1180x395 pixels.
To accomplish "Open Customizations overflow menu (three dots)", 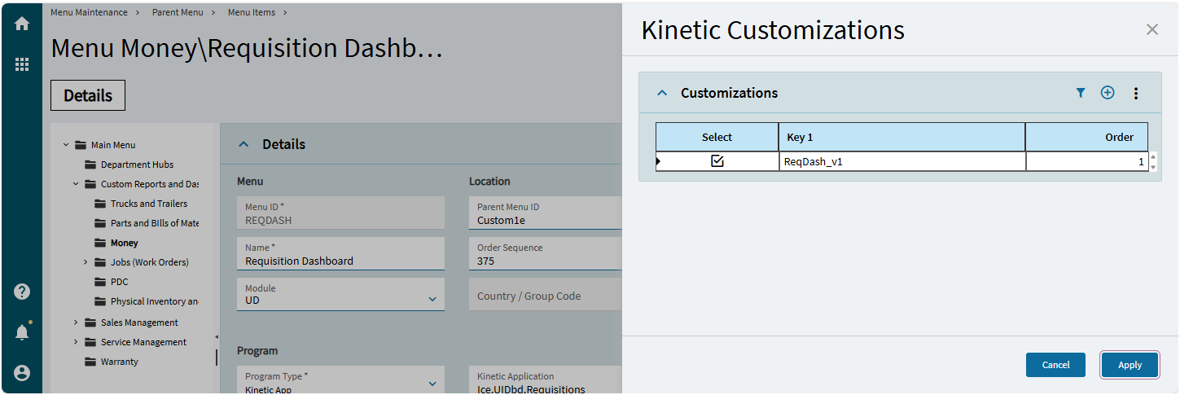I will tap(1136, 93).
